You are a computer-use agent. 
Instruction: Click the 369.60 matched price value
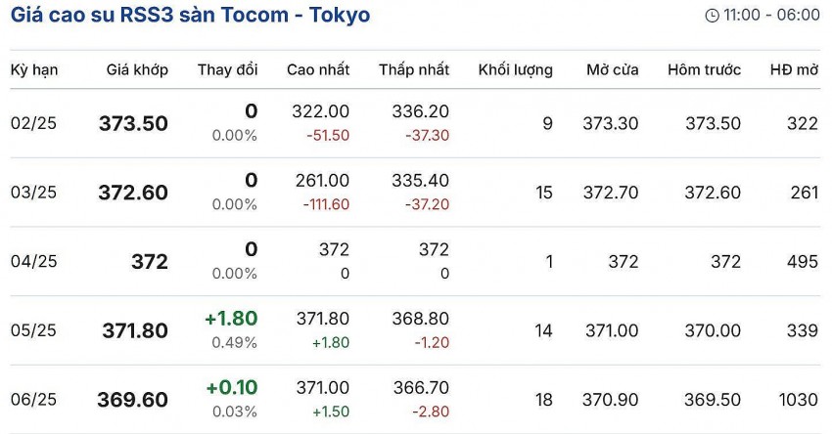pos(132,400)
